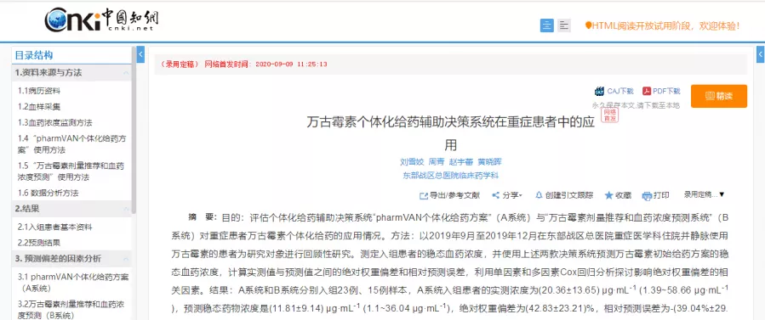Click 创建引文跟踪 text

569,195
